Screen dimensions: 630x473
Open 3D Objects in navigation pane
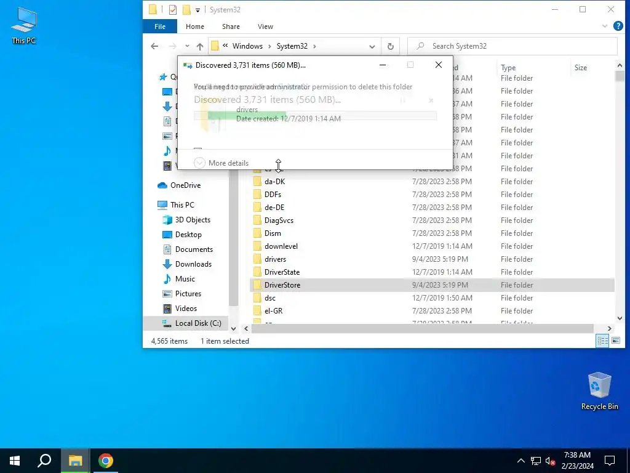tap(193, 220)
